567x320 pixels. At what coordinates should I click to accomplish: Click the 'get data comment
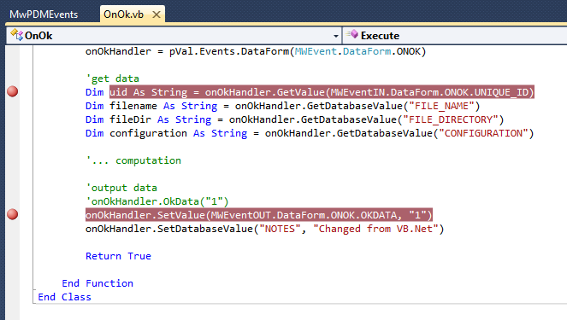click(113, 79)
